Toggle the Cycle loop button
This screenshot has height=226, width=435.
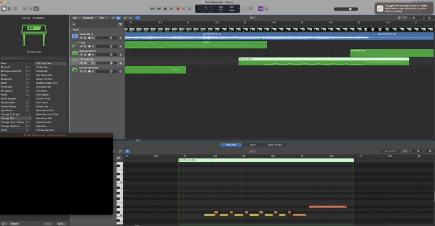[190, 8]
